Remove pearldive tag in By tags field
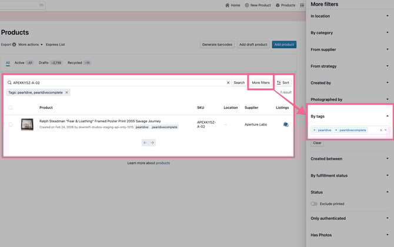 tap(314, 130)
